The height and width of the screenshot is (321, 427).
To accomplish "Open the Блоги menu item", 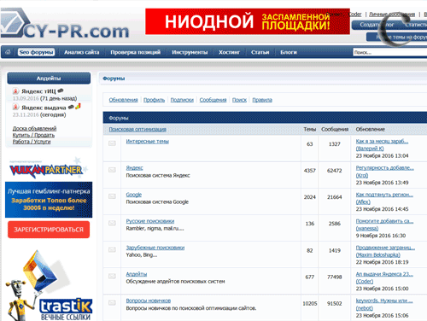I will pyautogui.click(x=289, y=52).
